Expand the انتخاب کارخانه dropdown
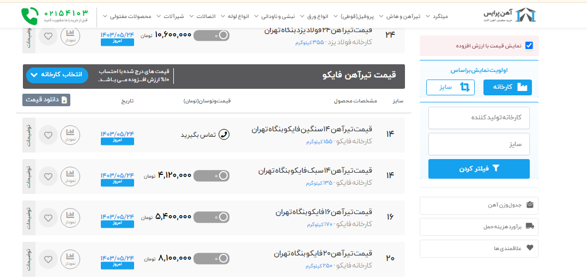 57,74
